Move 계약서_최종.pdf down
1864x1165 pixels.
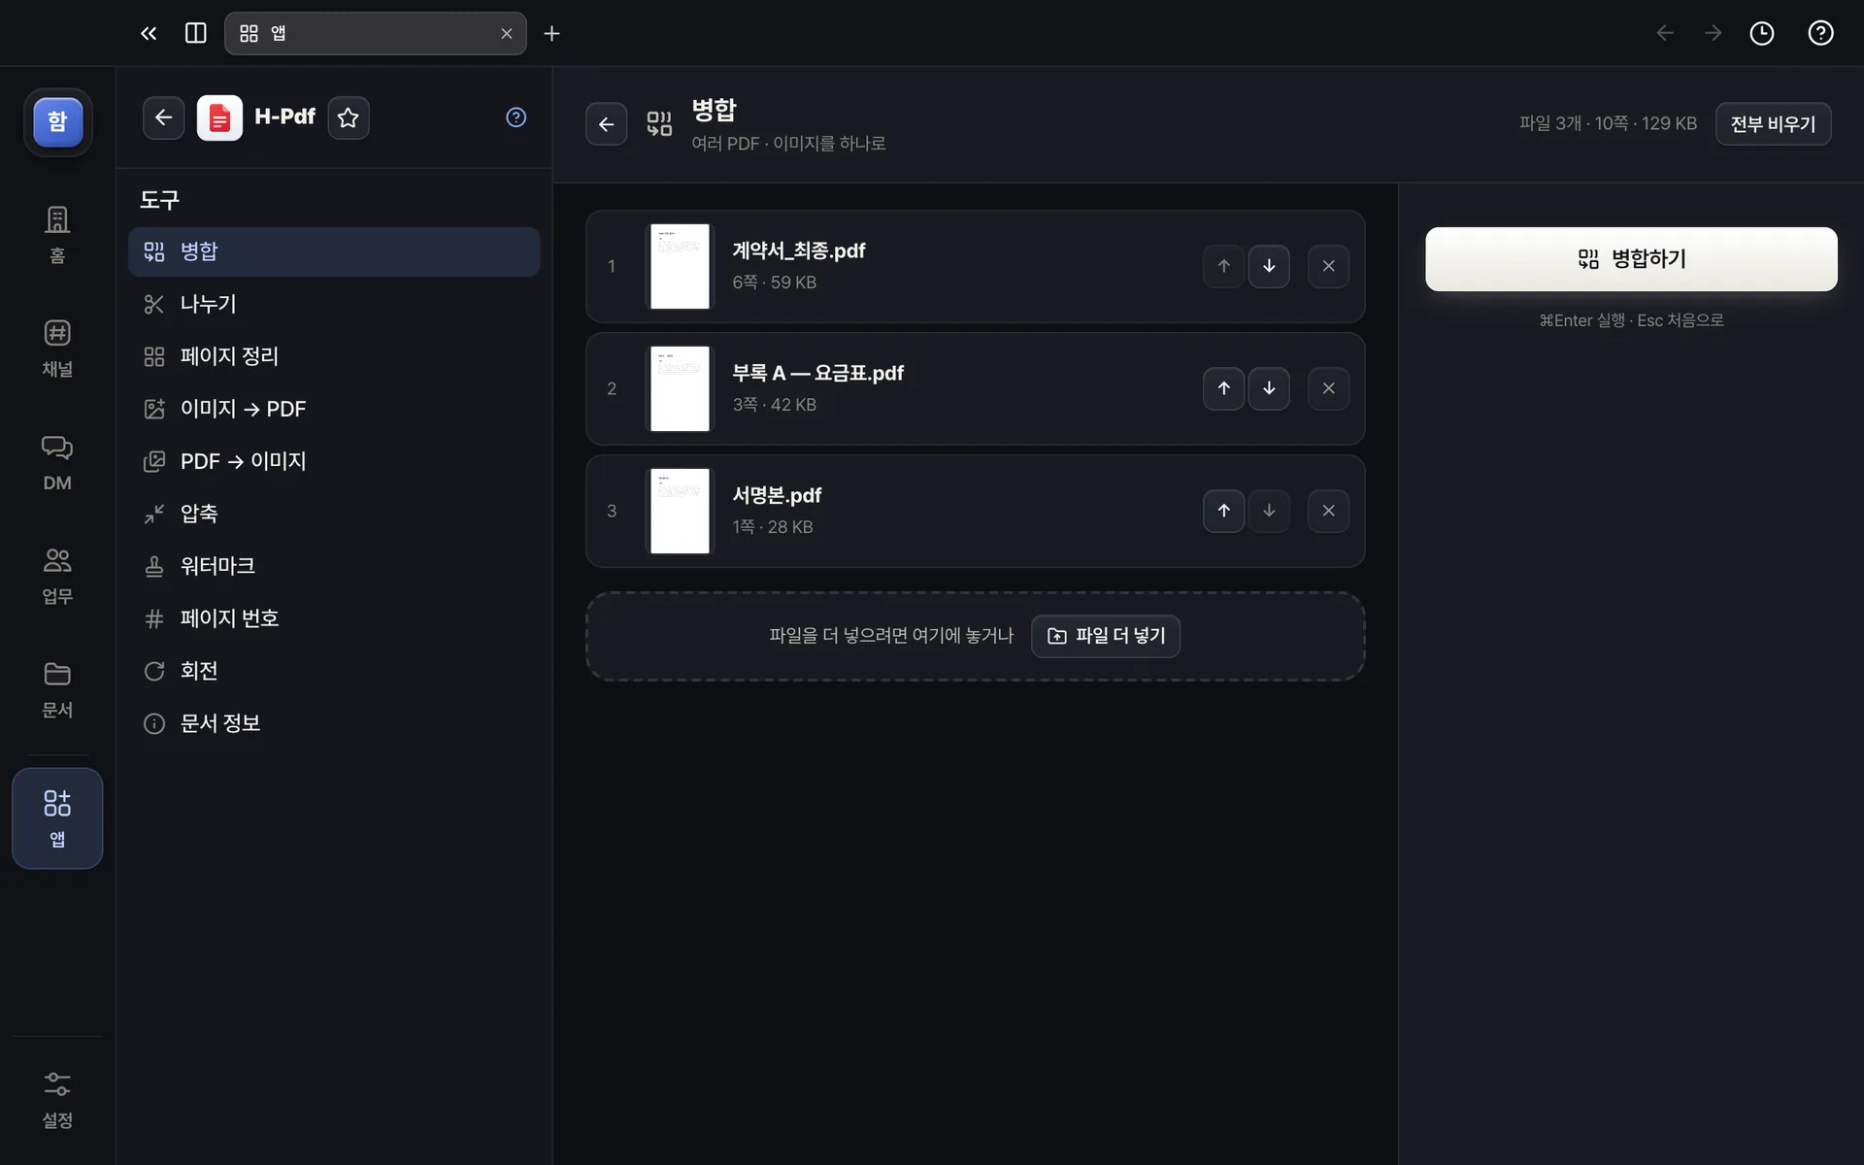1269,266
